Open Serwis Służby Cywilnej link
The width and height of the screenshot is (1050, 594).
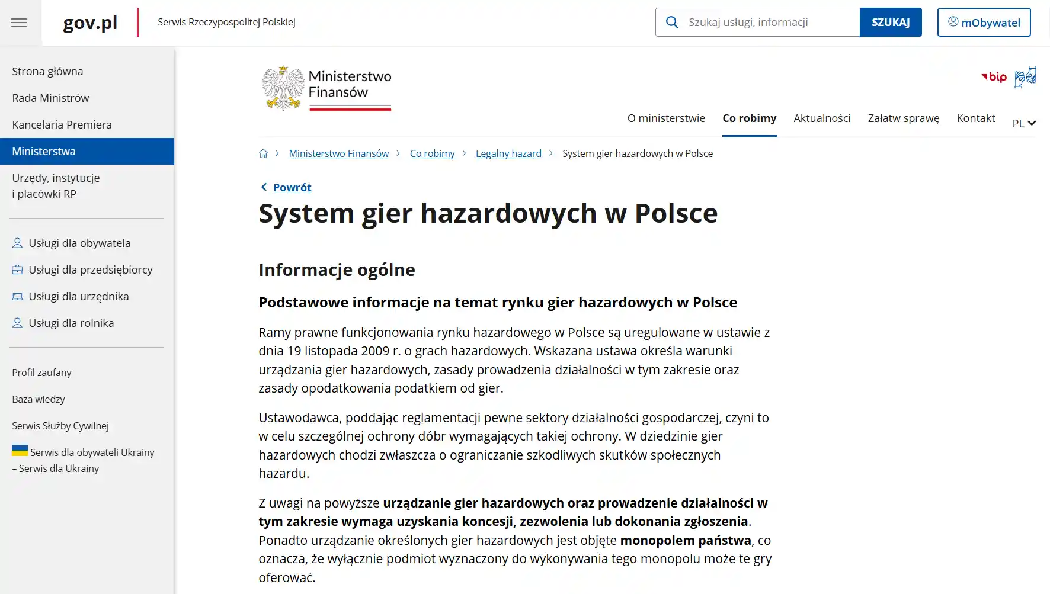pyautogui.click(x=60, y=426)
